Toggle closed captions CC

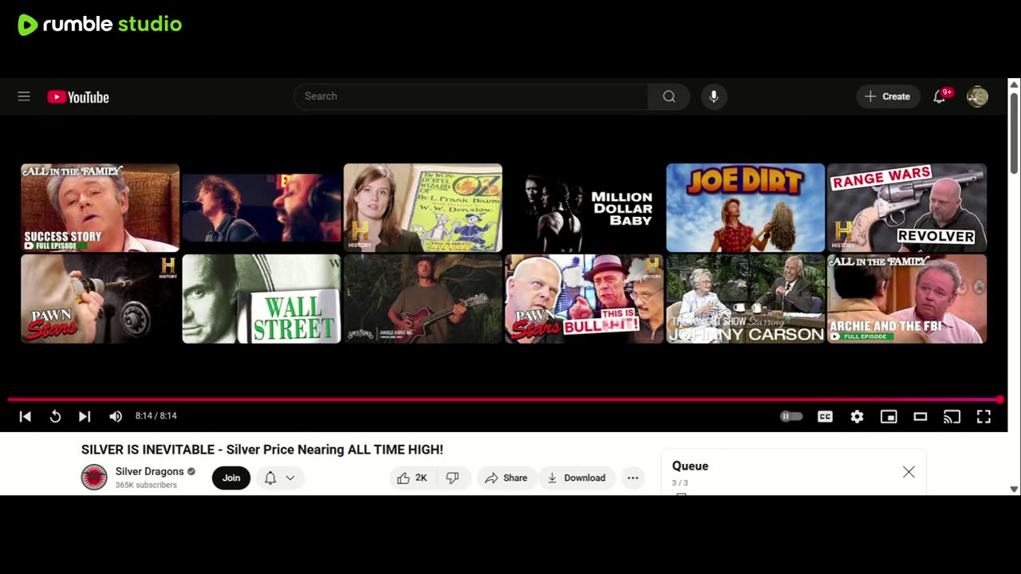point(825,416)
